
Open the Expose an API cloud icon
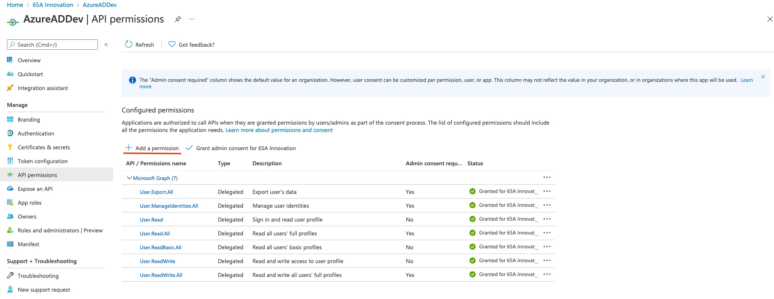tap(10, 189)
